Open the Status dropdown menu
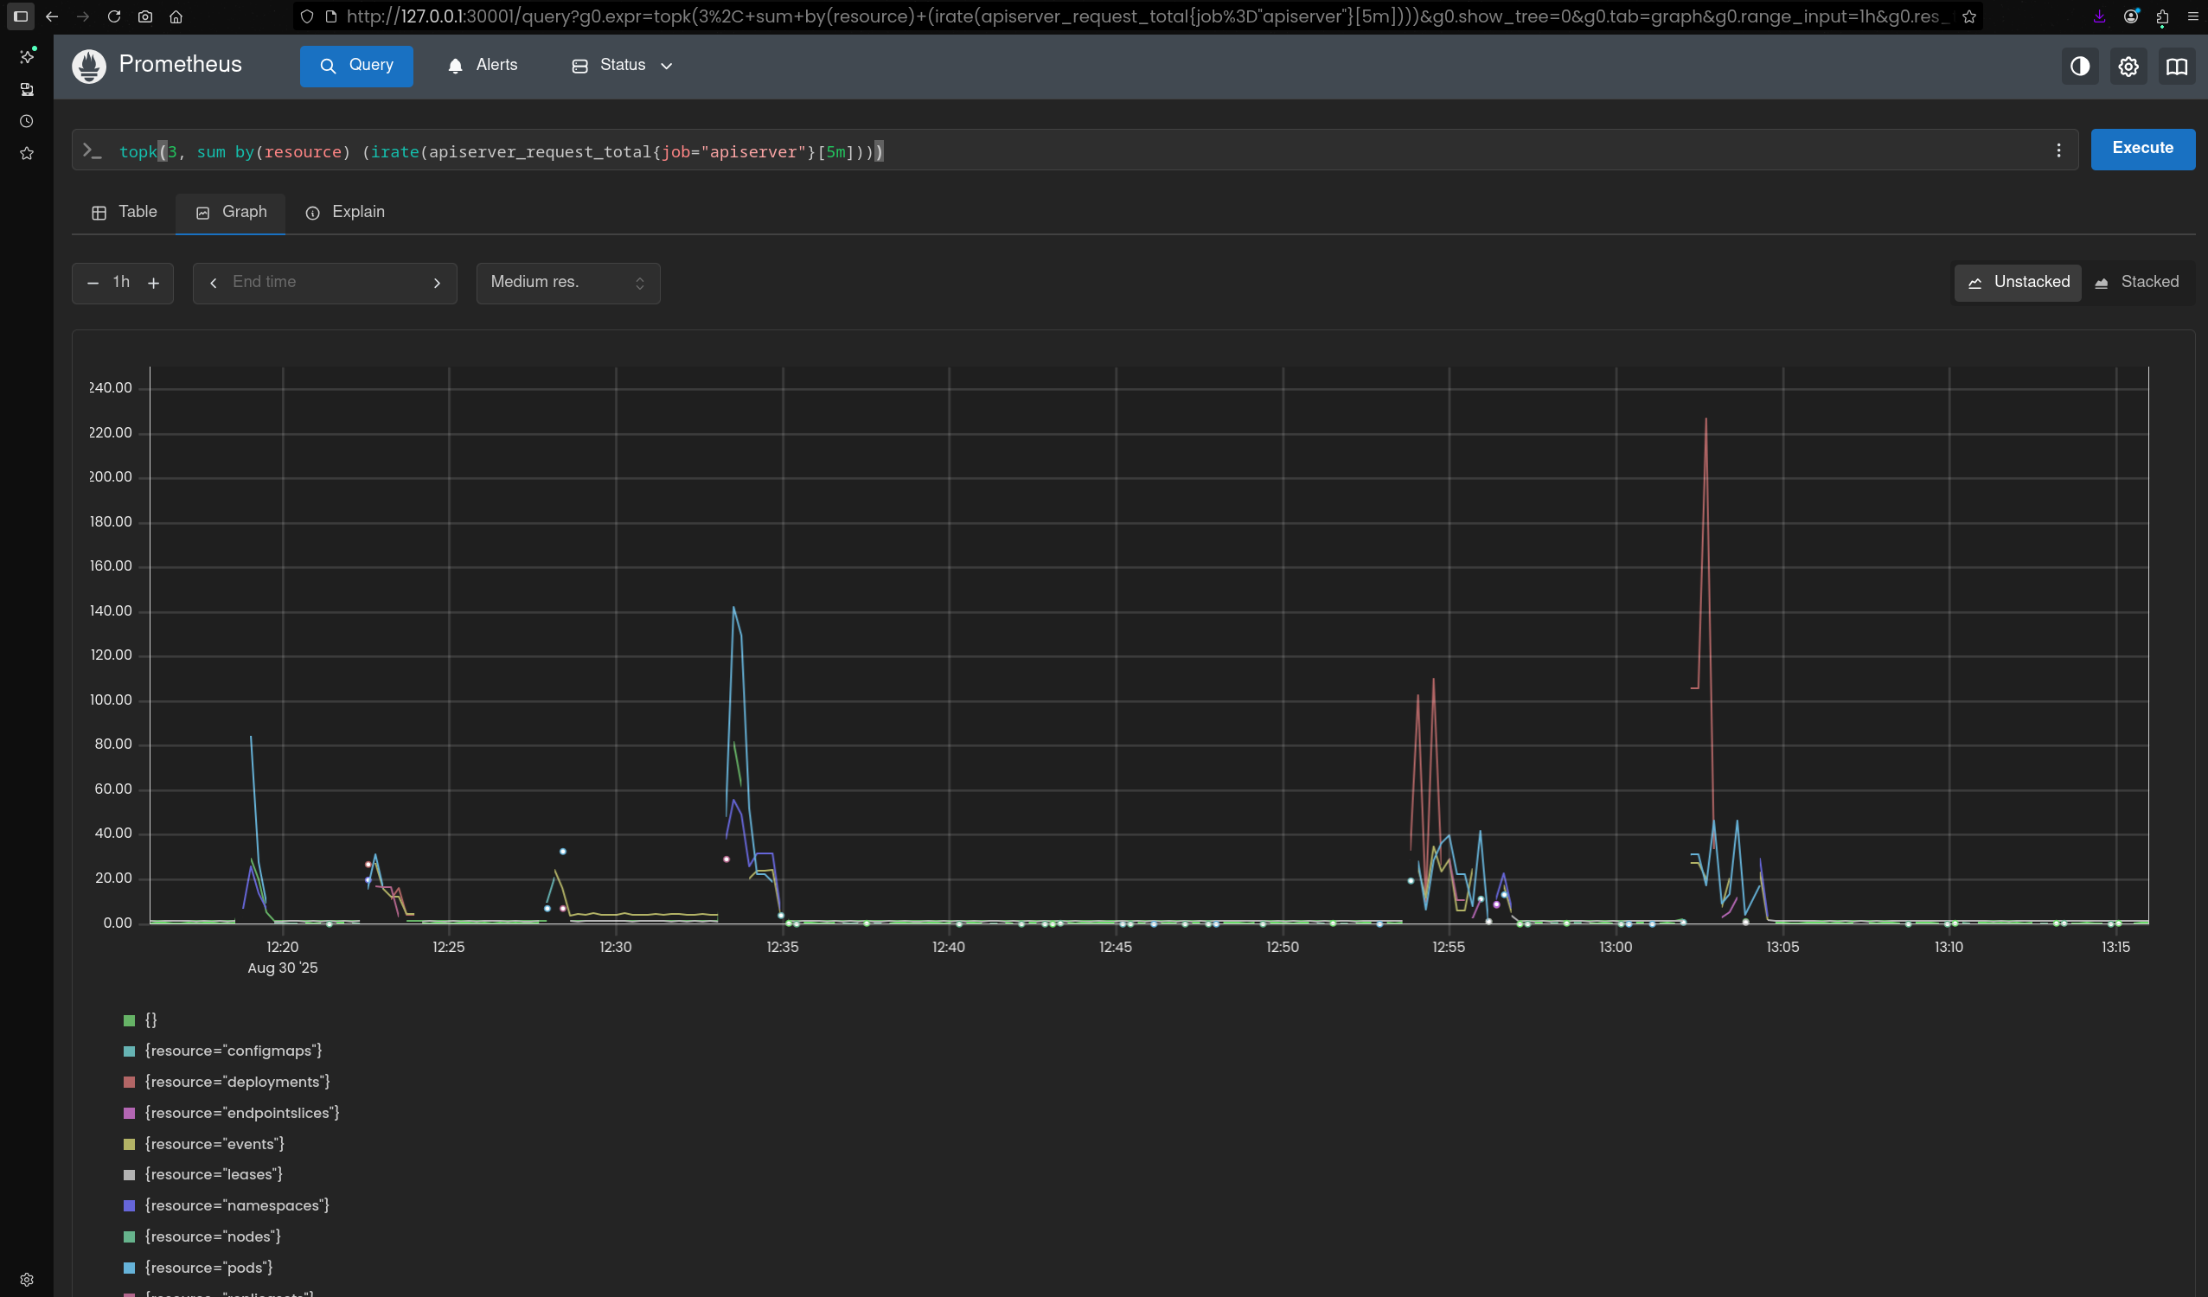Viewport: 2208px width, 1297px height. point(622,66)
